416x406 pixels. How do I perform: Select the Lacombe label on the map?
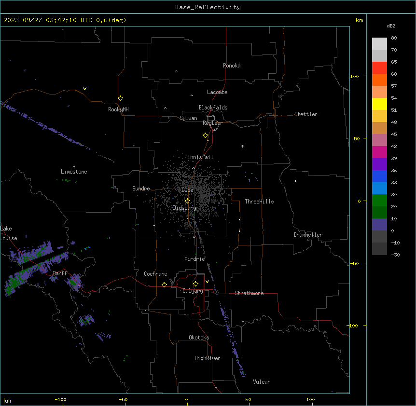(217, 92)
